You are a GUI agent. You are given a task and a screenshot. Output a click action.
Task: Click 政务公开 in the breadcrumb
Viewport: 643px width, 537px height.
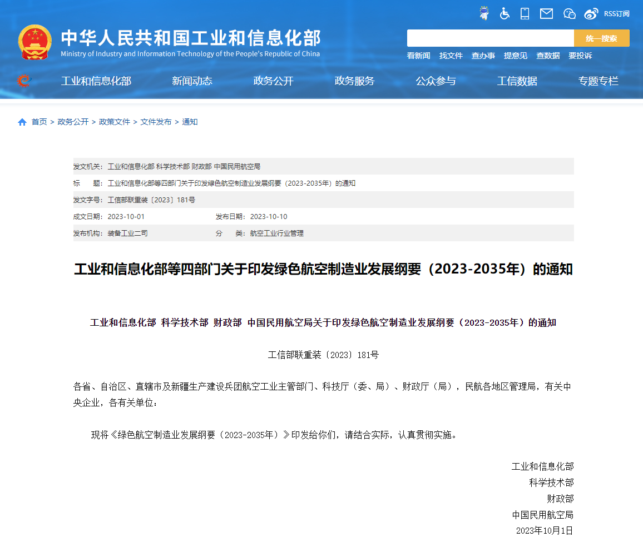coord(73,122)
